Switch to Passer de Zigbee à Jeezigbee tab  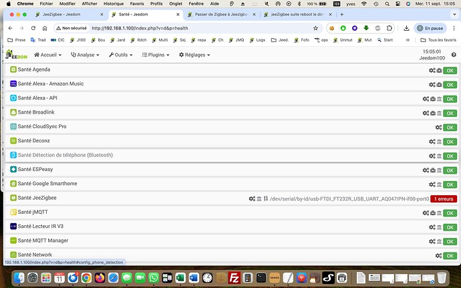coord(222,15)
